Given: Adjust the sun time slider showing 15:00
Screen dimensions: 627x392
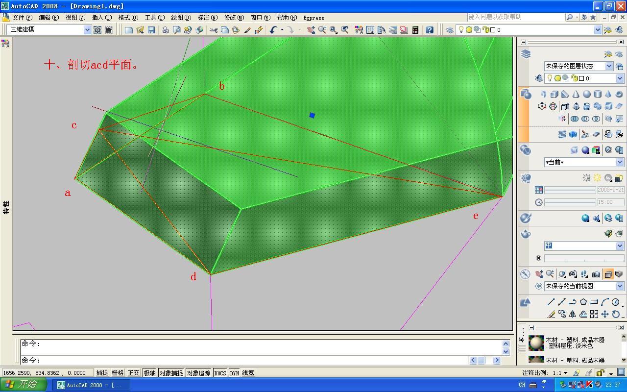Looking at the screenshot, I should click(570, 202).
